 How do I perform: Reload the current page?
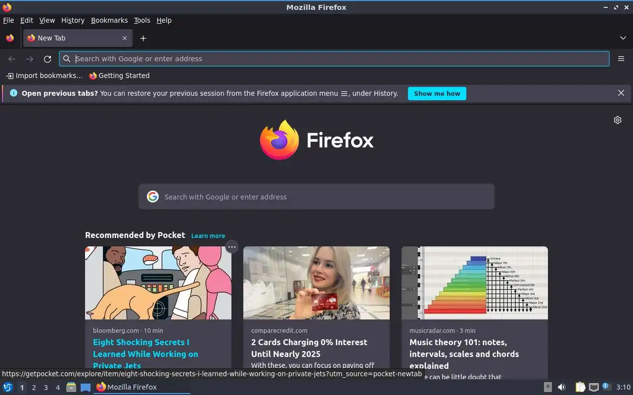pyautogui.click(x=47, y=59)
